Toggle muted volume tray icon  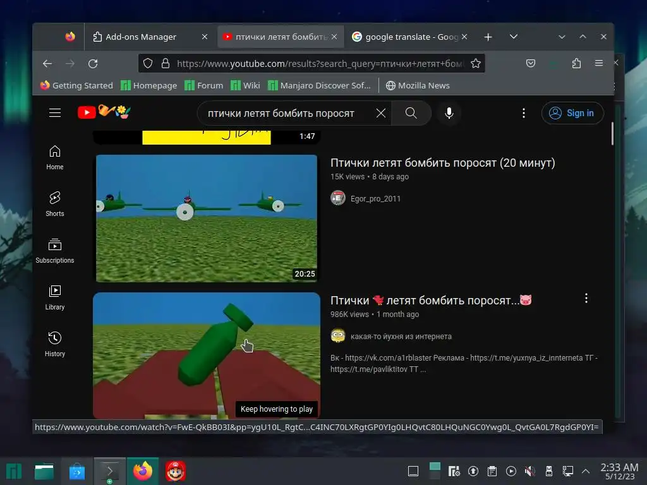(x=530, y=471)
